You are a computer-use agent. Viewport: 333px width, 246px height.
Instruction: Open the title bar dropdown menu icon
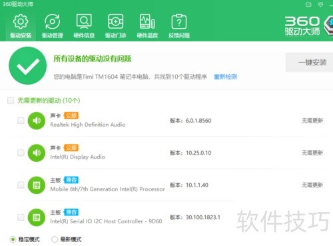click(x=320, y=5)
